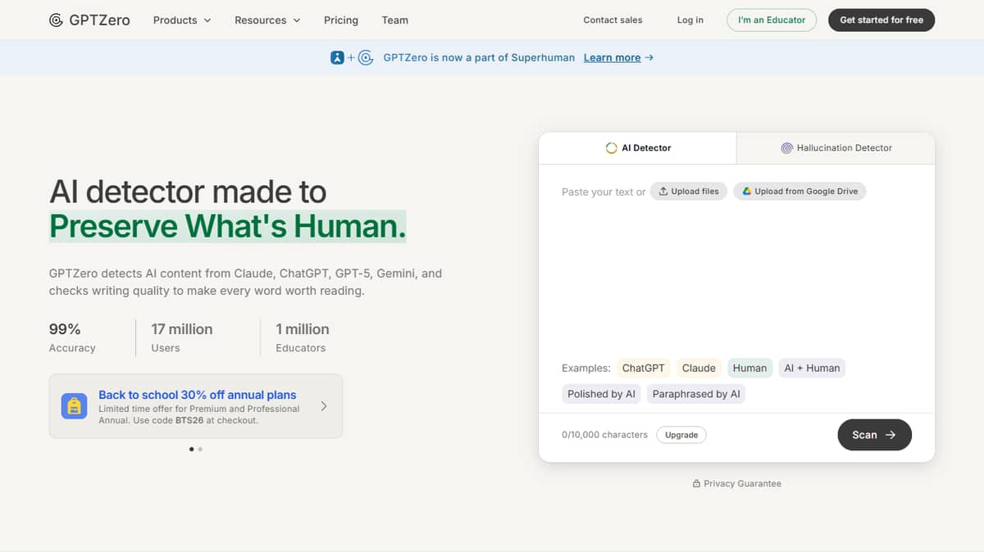The width and height of the screenshot is (984, 552).
Task: Click the arrow after Learn more
Action: click(x=649, y=58)
